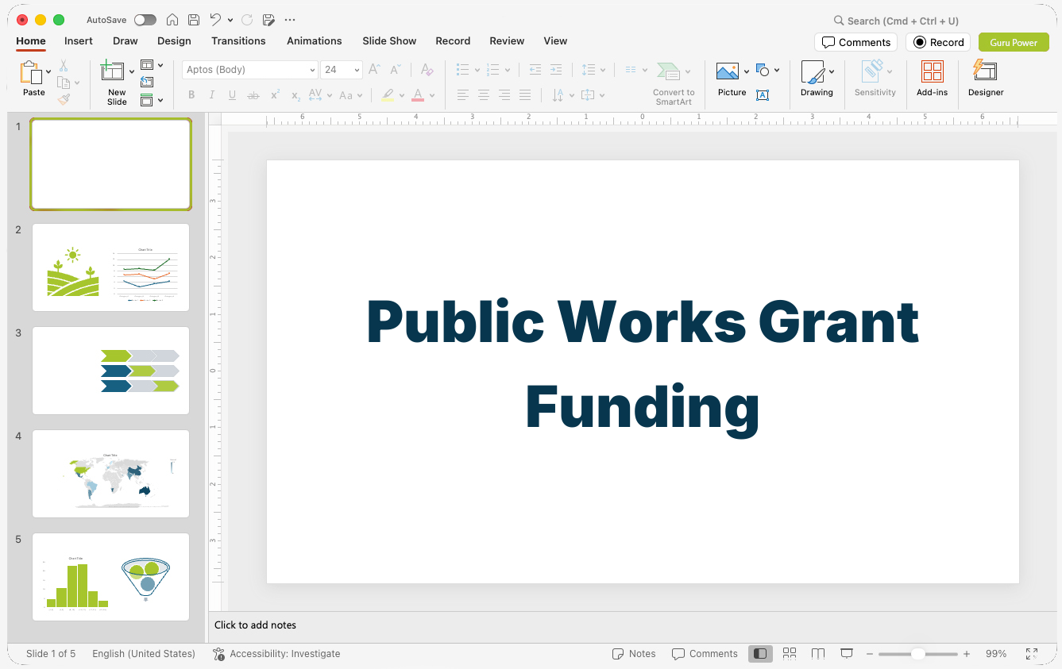
Task: Open the Insert tab
Action: pos(79,40)
